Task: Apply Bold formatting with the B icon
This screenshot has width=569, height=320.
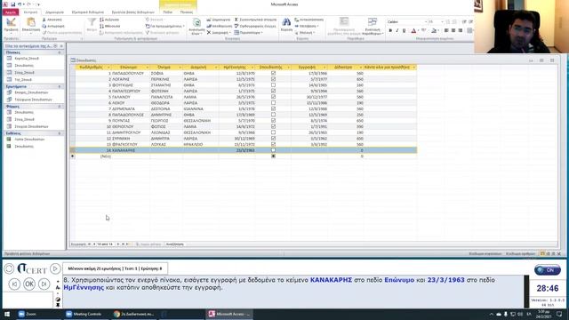Action: click(x=390, y=31)
